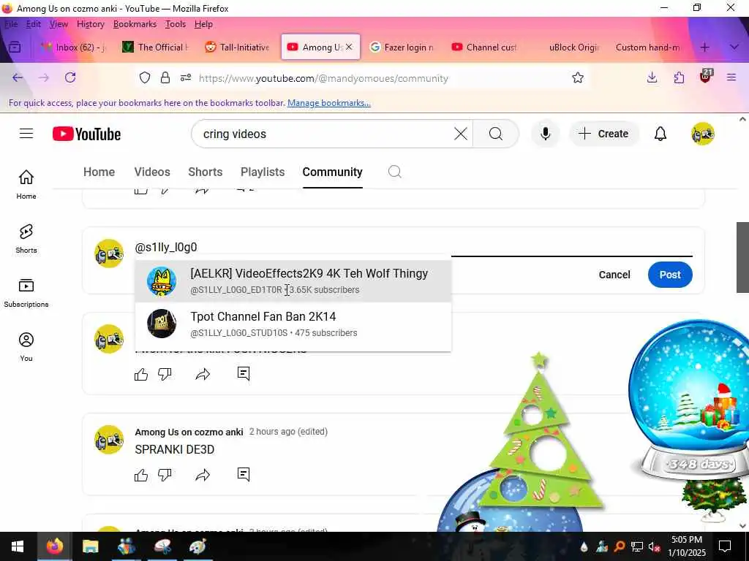The image size is (749, 561).
Task: Open Shorts in the sidebar
Action: (26, 239)
